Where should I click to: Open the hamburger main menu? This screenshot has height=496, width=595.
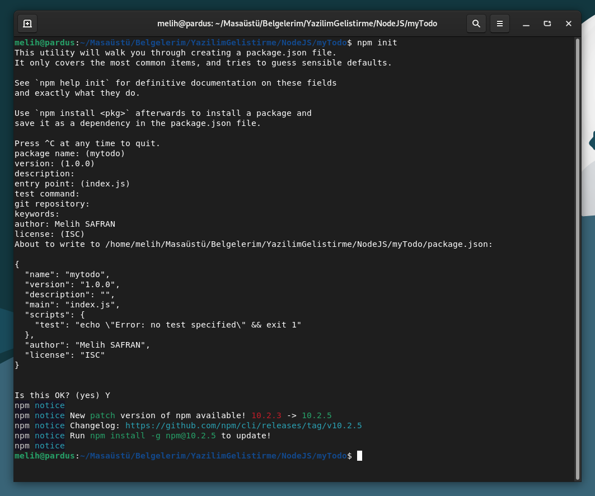(500, 24)
